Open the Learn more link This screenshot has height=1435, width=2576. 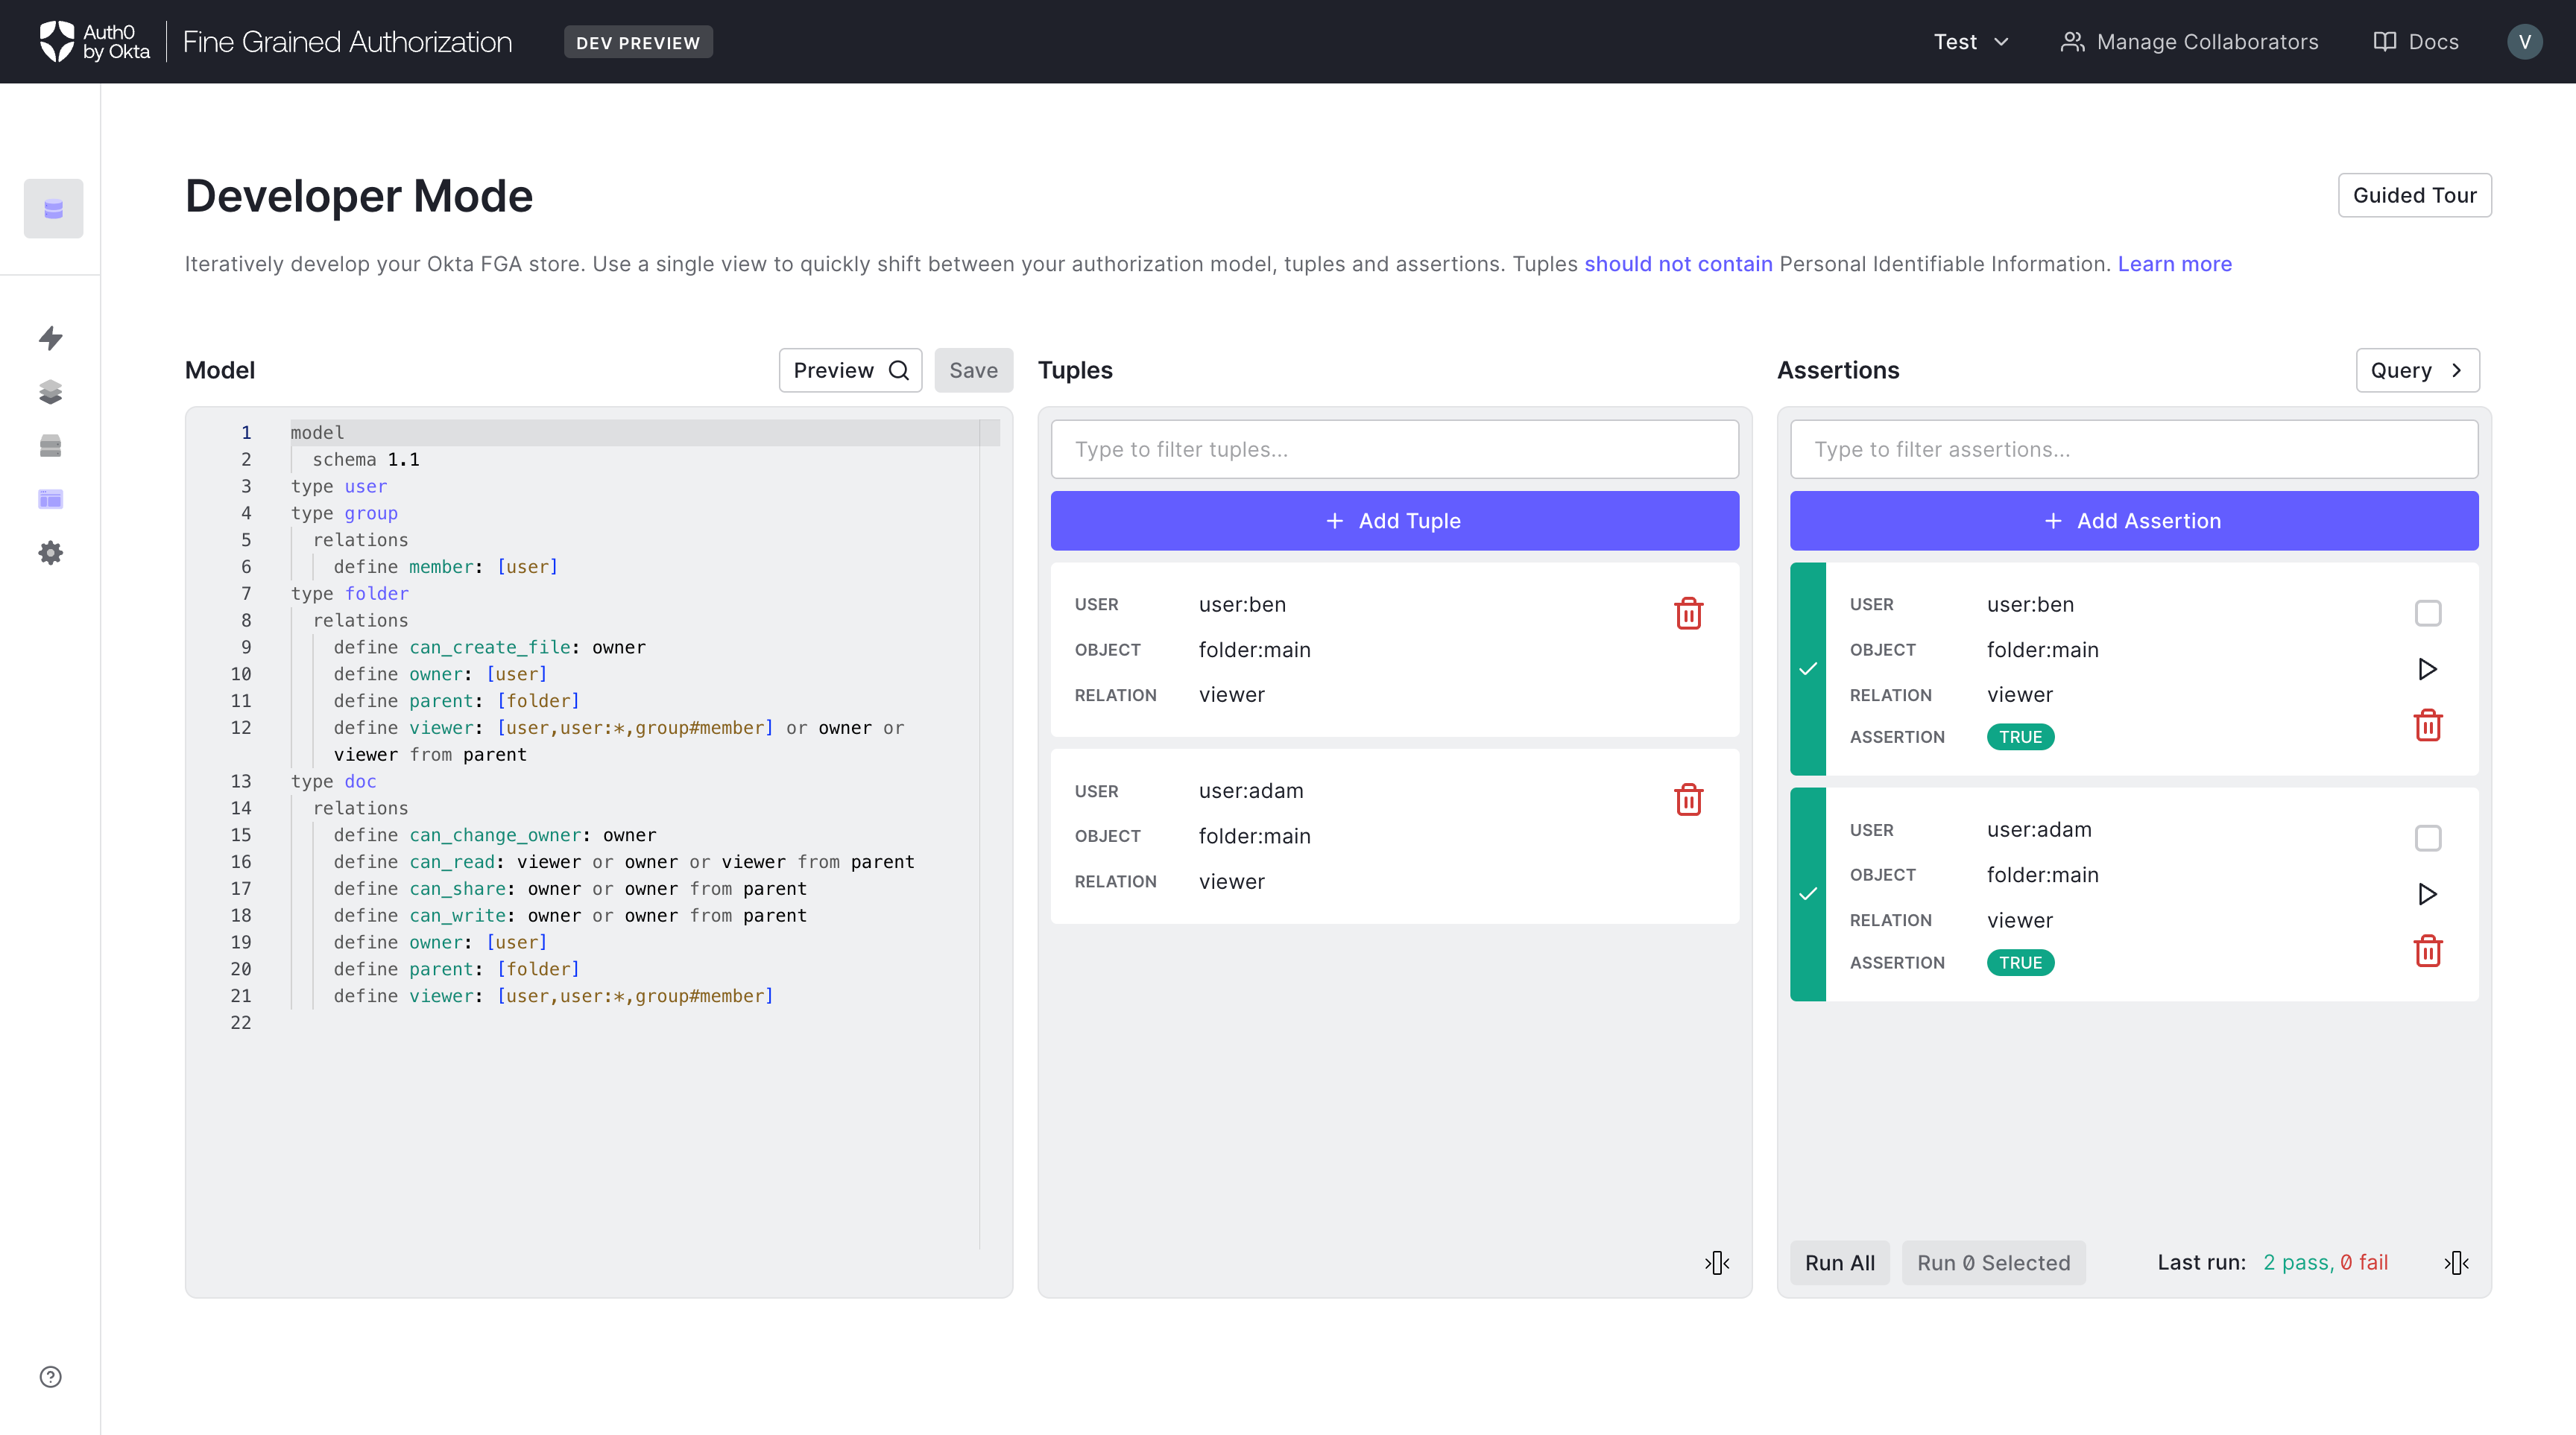coord(2174,264)
